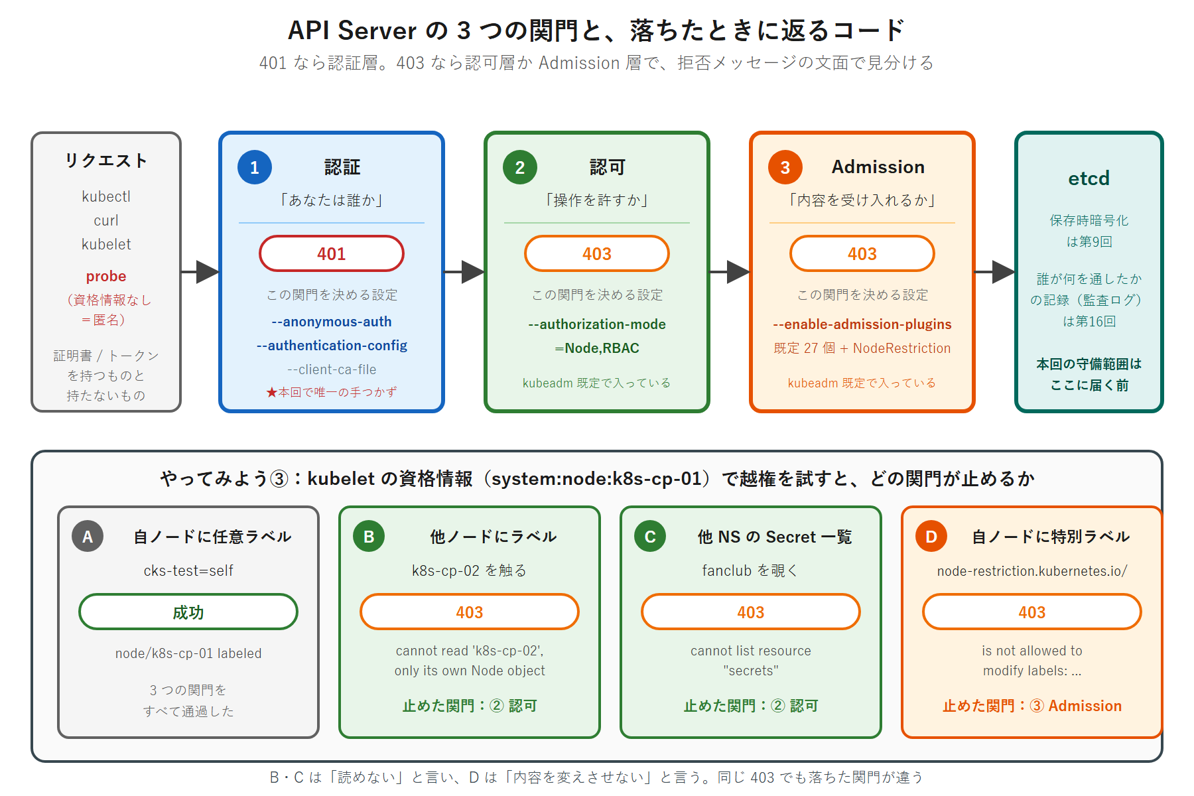The width and height of the screenshot is (1194, 796).
Task: Click the '--authentication-config' flag
Action: tap(332, 346)
